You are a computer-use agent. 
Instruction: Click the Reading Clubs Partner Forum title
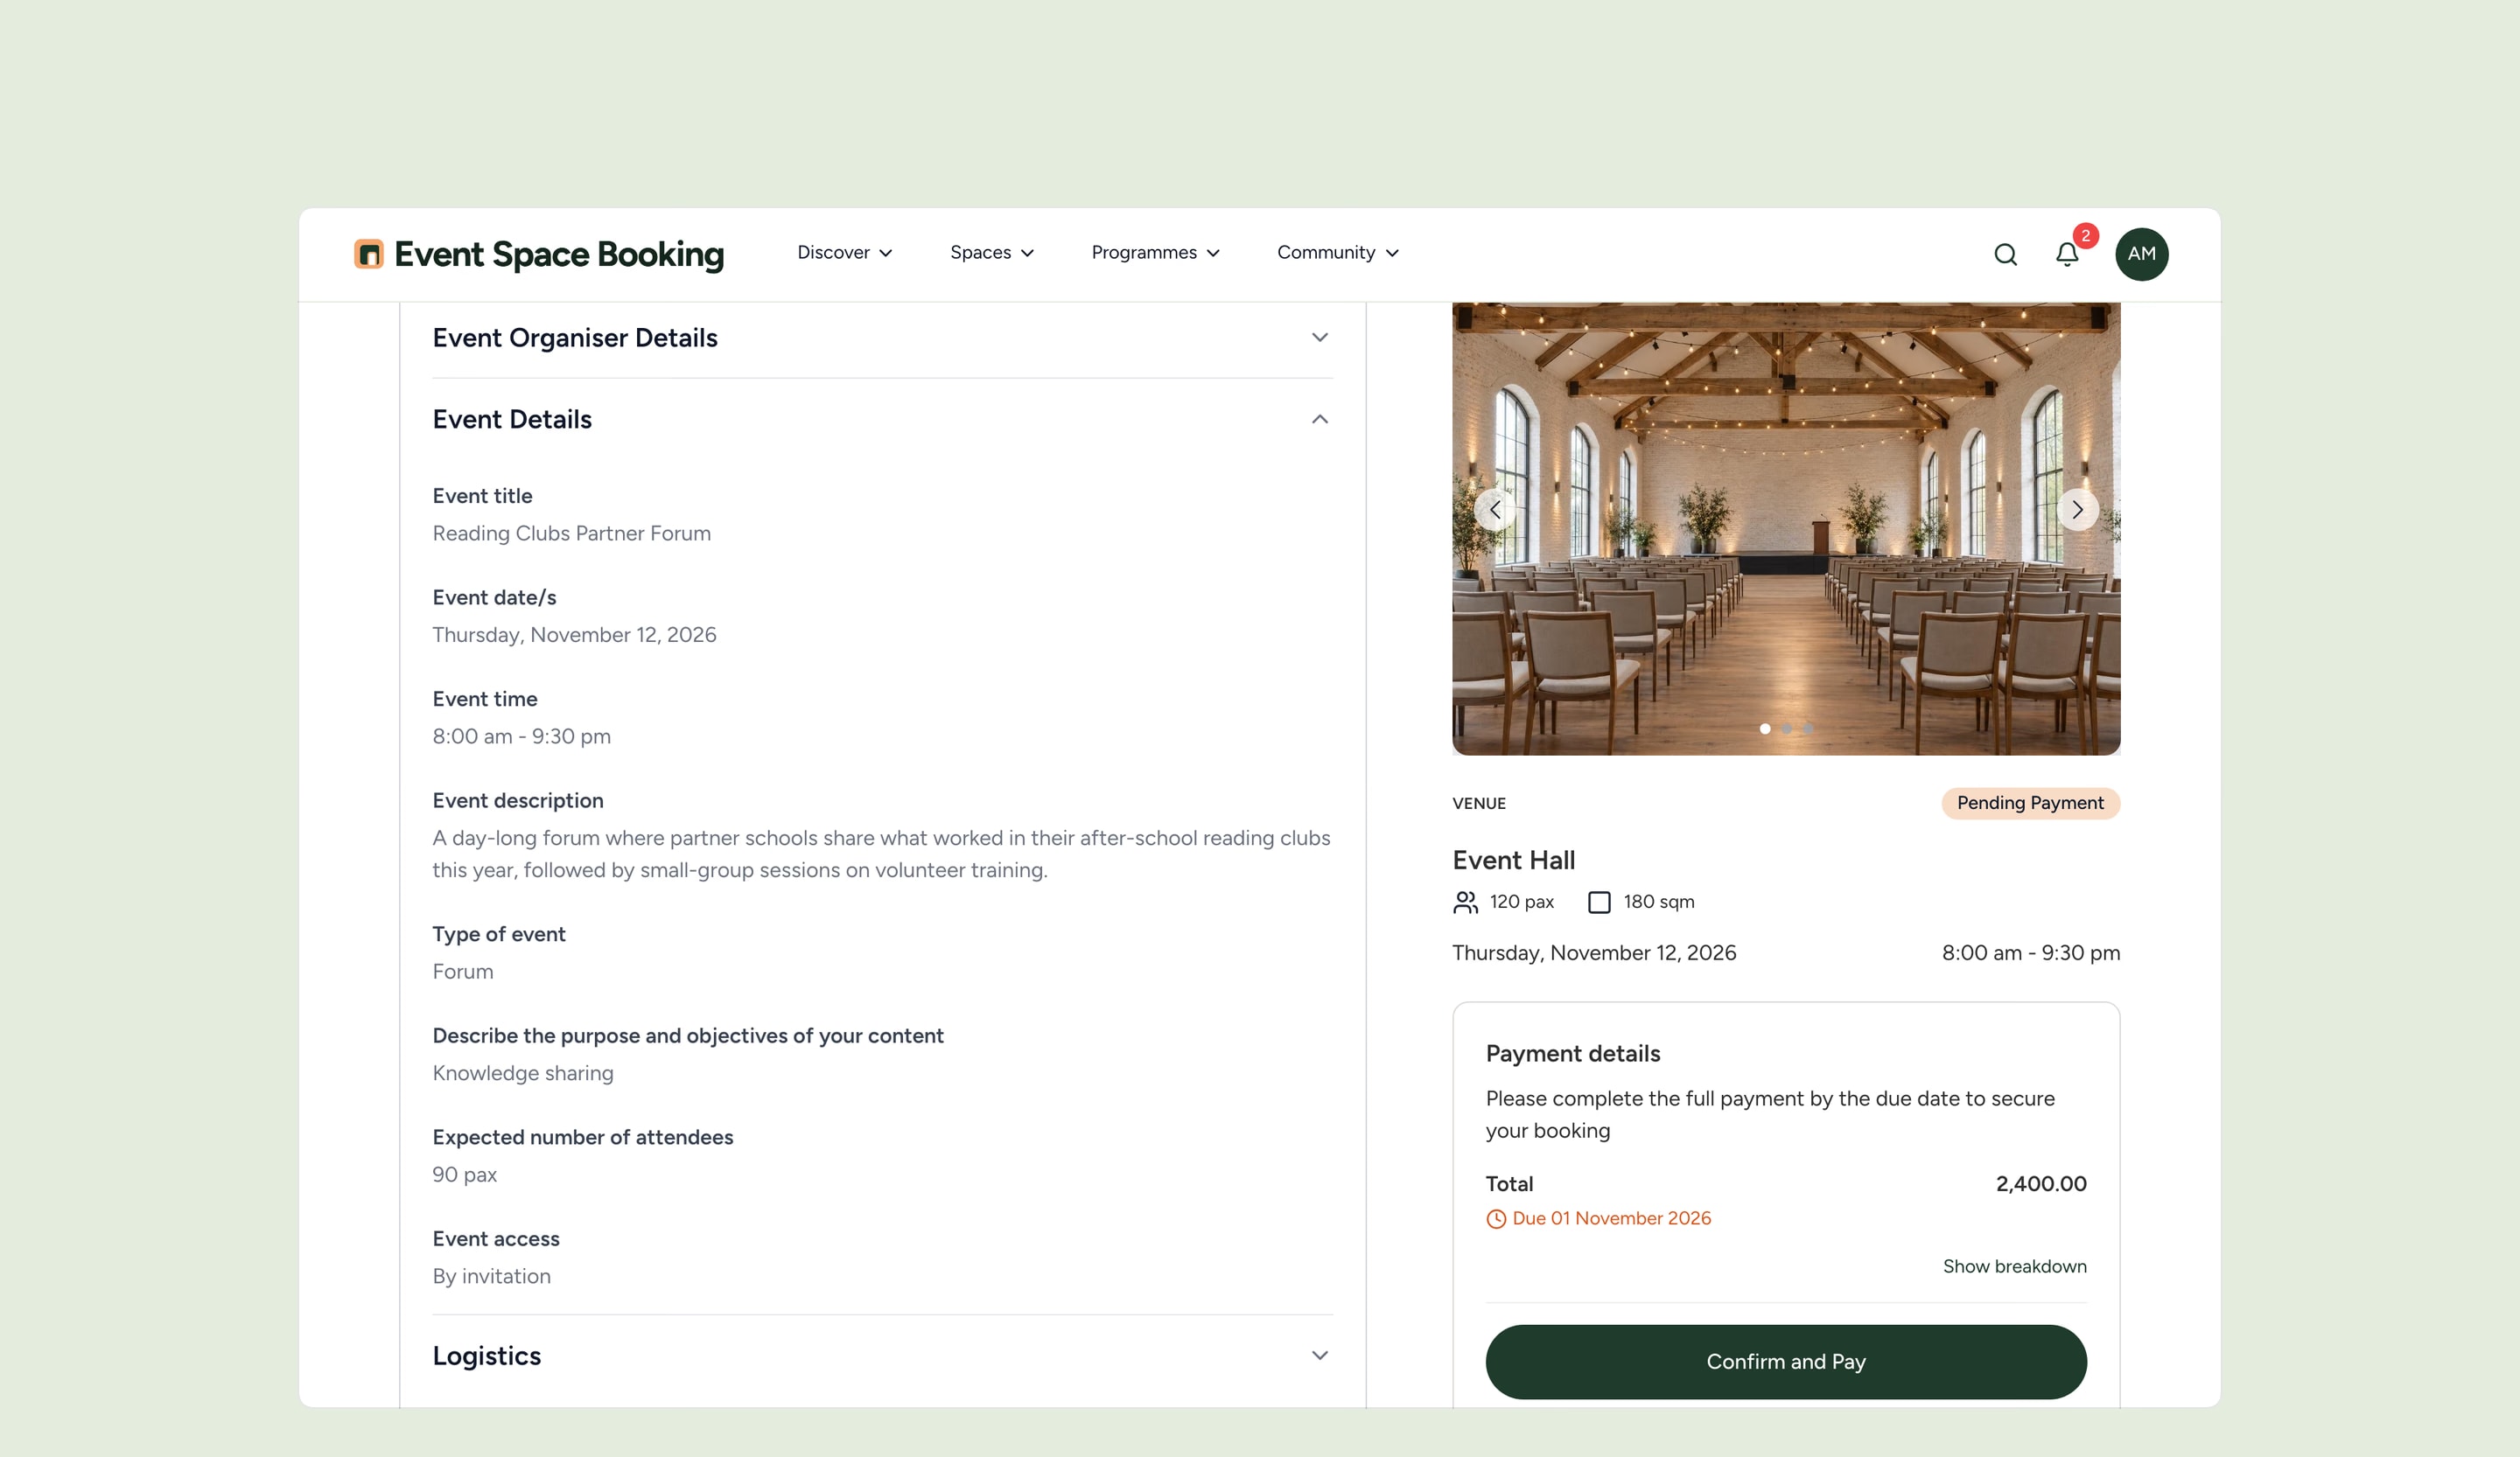click(x=571, y=533)
